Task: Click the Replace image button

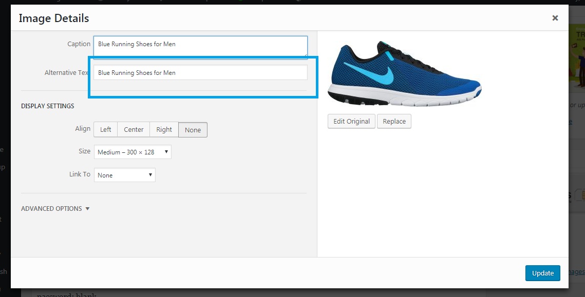Action: click(x=394, y=121)
